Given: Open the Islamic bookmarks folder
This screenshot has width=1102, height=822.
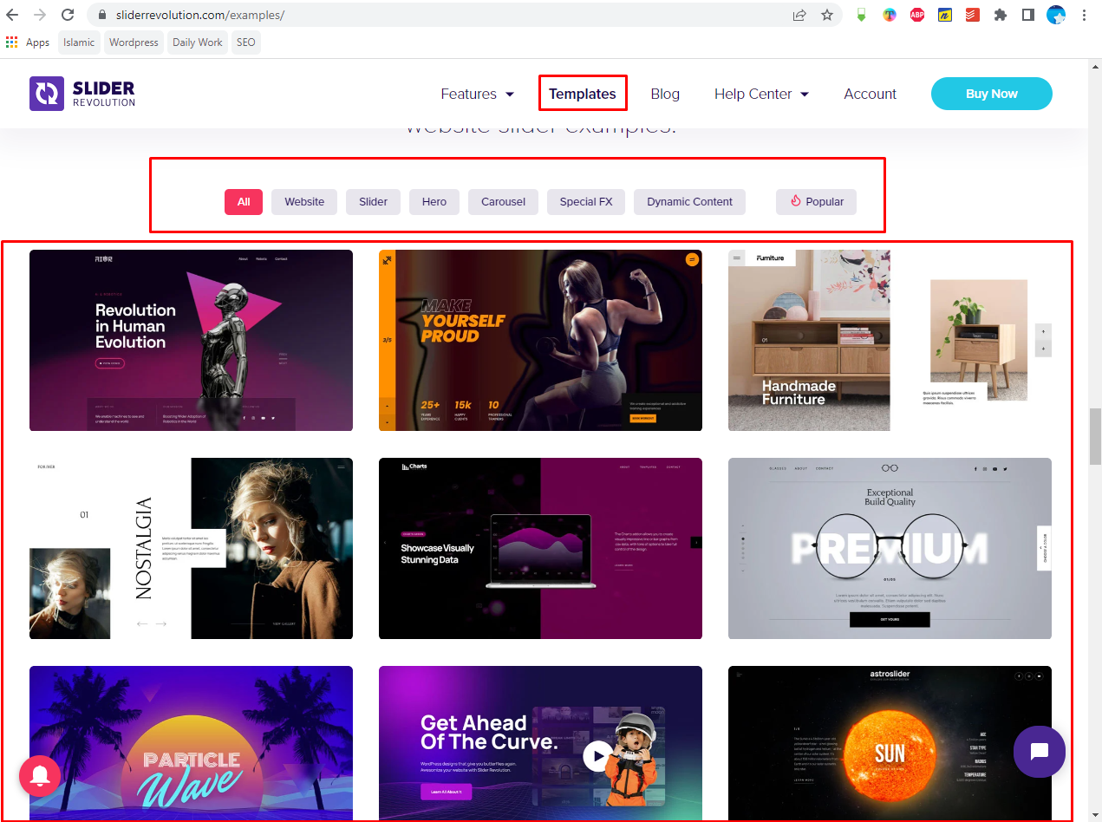Looking at the screenshot, I should (x=79, y=42).
